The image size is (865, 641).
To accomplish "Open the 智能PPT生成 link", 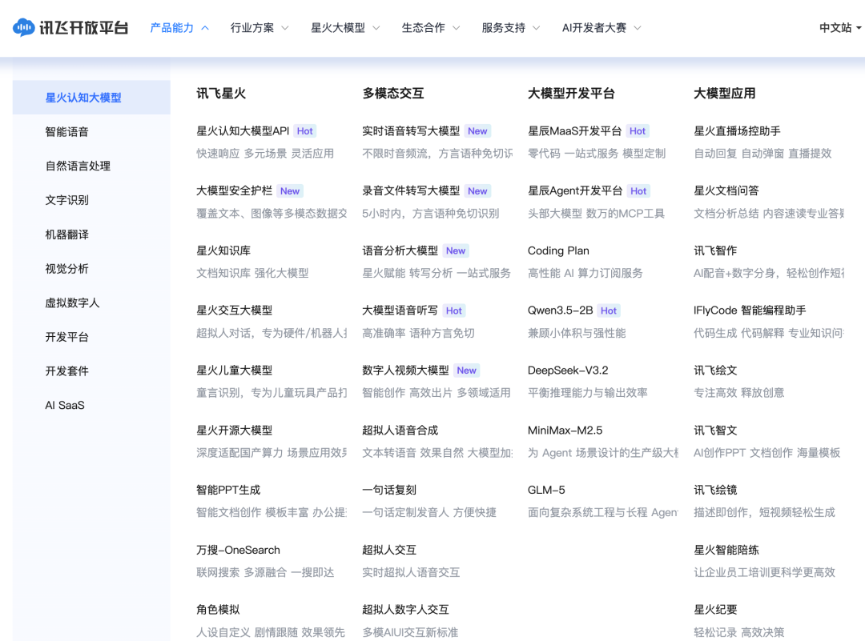I will pos(228,490).
